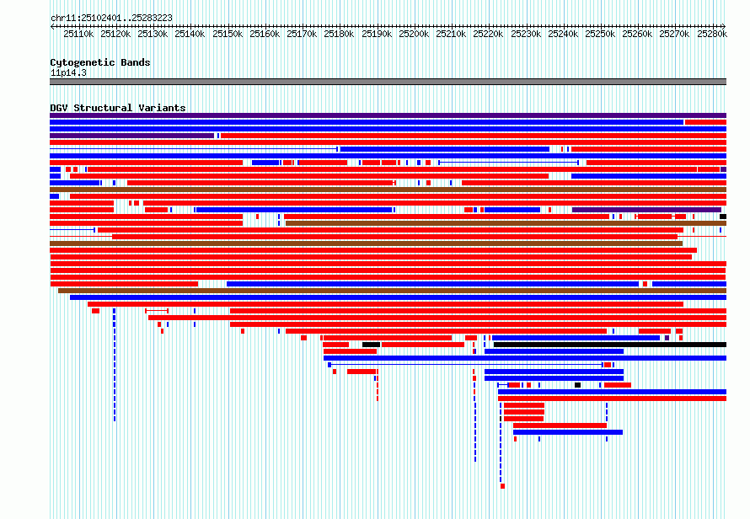Select the 25250k ruler position
The width and height of the screenshot is (750, 519).
[600, 34]
